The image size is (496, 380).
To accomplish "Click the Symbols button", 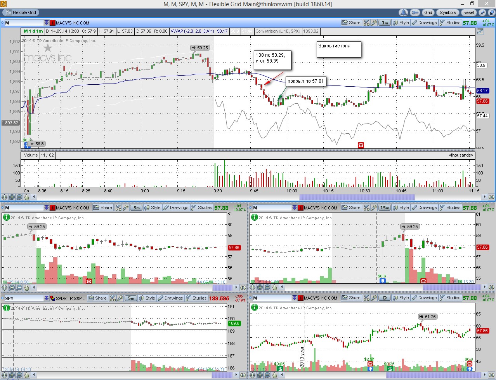I will coord(447,12).
